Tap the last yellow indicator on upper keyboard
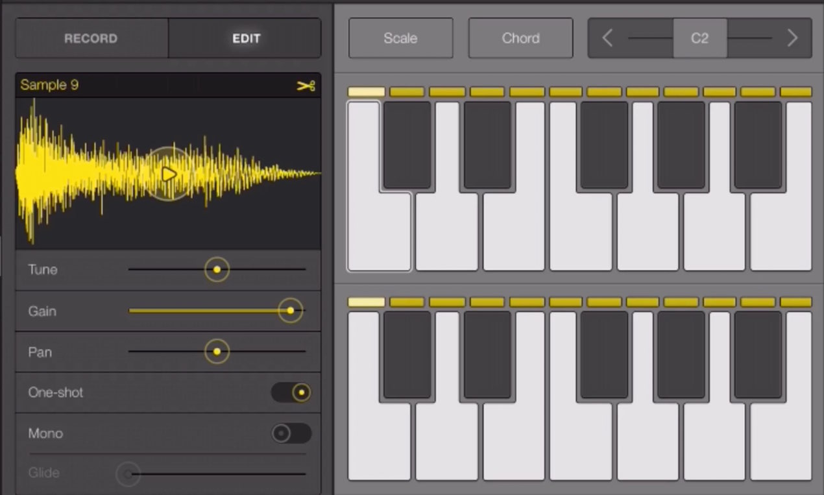This screenshot has height=495, width=824. (x=795, y=92)
